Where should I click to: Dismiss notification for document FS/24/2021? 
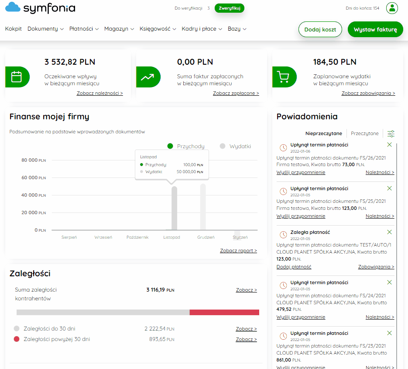coord(389,282)
